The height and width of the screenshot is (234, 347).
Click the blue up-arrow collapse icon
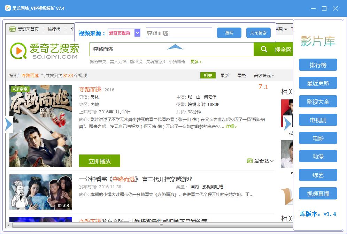click(175, 47)
